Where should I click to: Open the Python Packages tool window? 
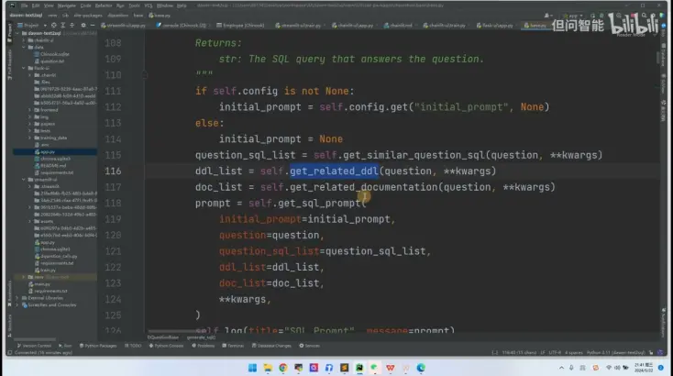(x=98, y=346)
